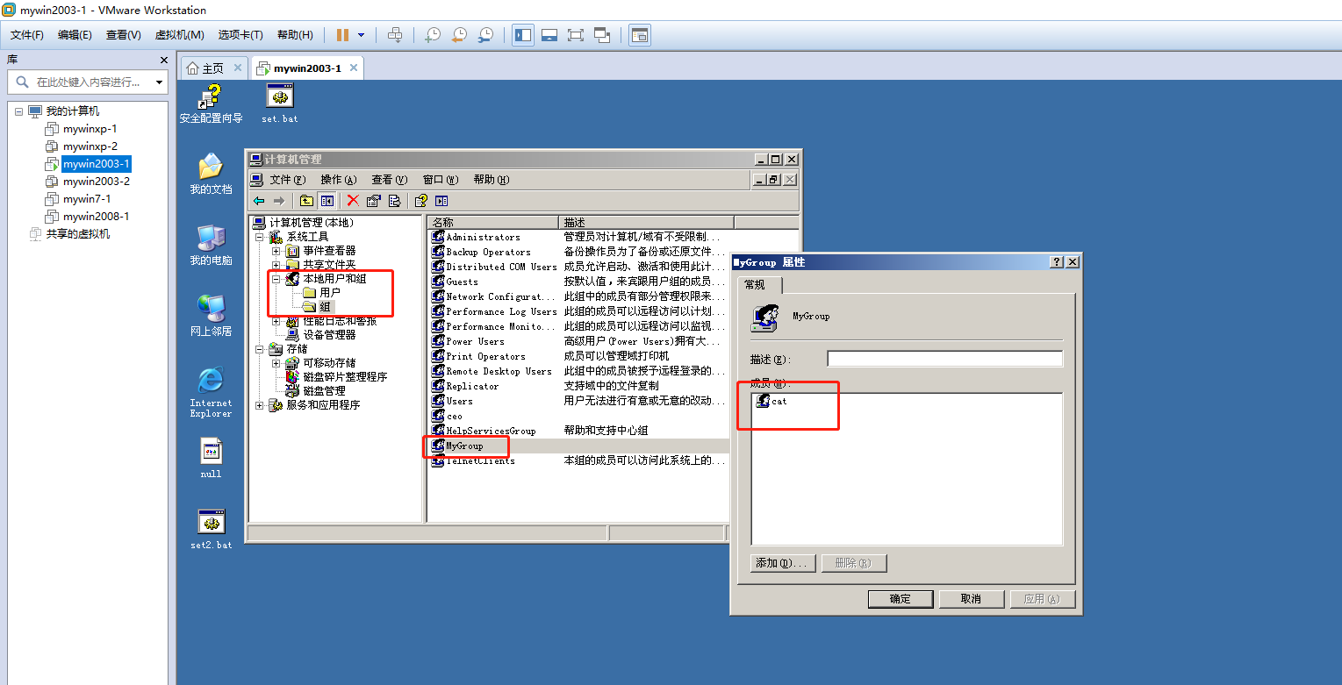Open VMware 虚拟机(M) menu
Viewport: 1342px width, 685px height.
coord(179,35)
